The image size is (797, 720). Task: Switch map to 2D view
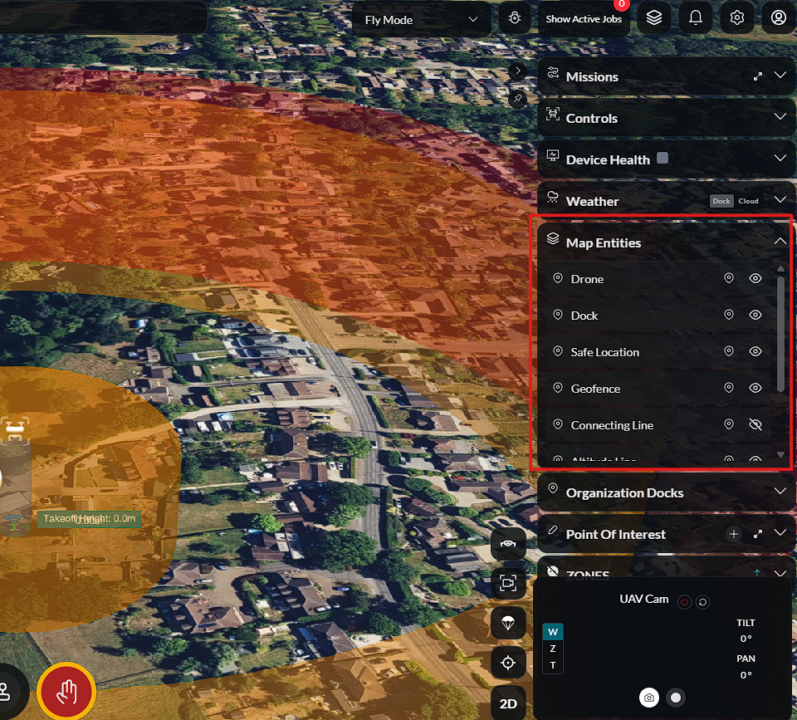click(x=508, y=703)
